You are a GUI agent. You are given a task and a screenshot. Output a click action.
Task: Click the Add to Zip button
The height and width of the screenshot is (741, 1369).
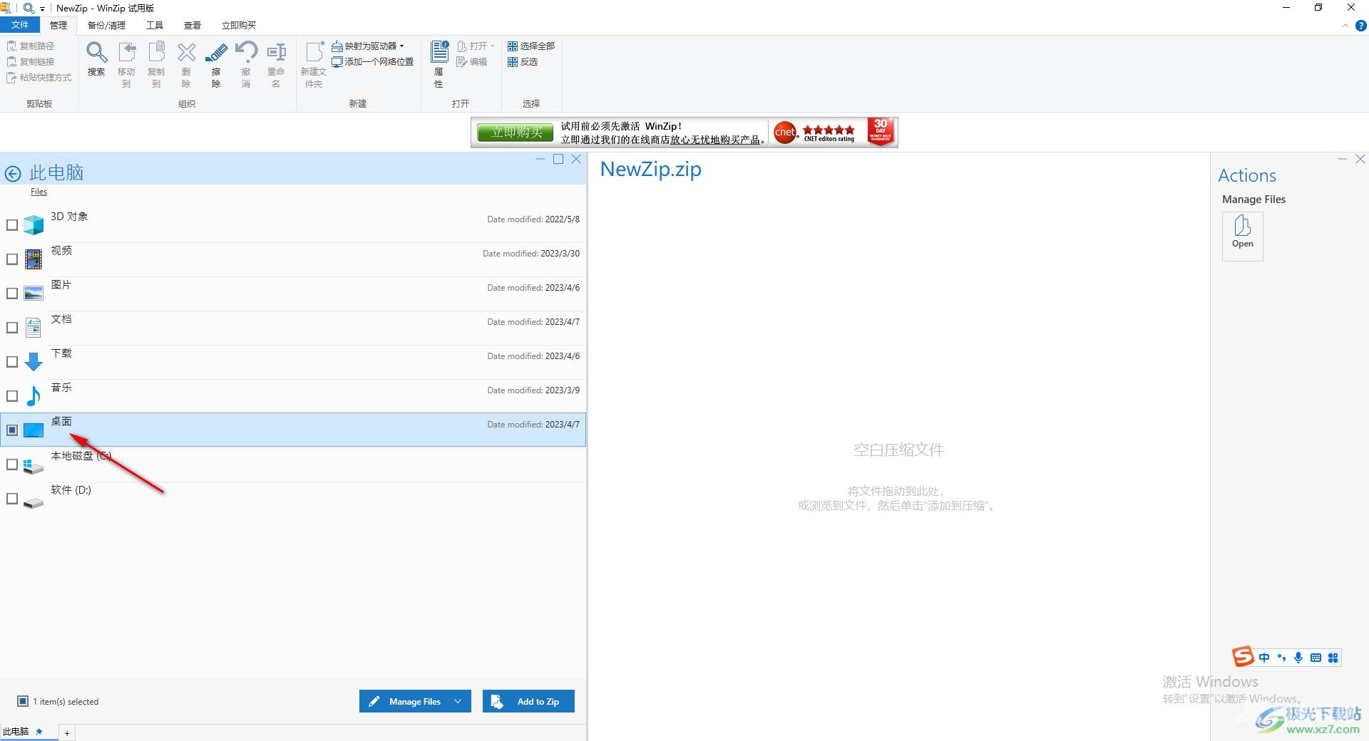(x=528, y=701)
